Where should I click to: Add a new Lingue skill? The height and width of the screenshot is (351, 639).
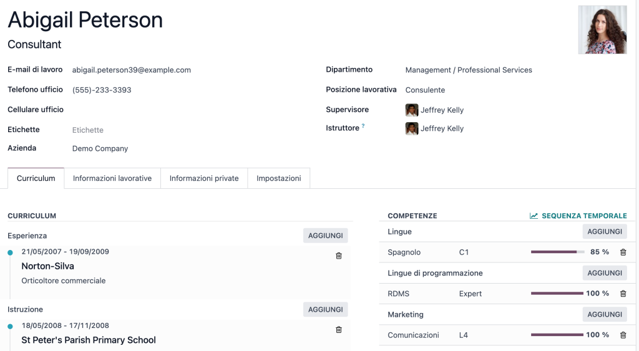(604, 231)
